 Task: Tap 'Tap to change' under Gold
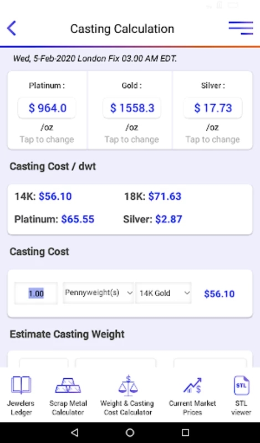tap(132, 140)
